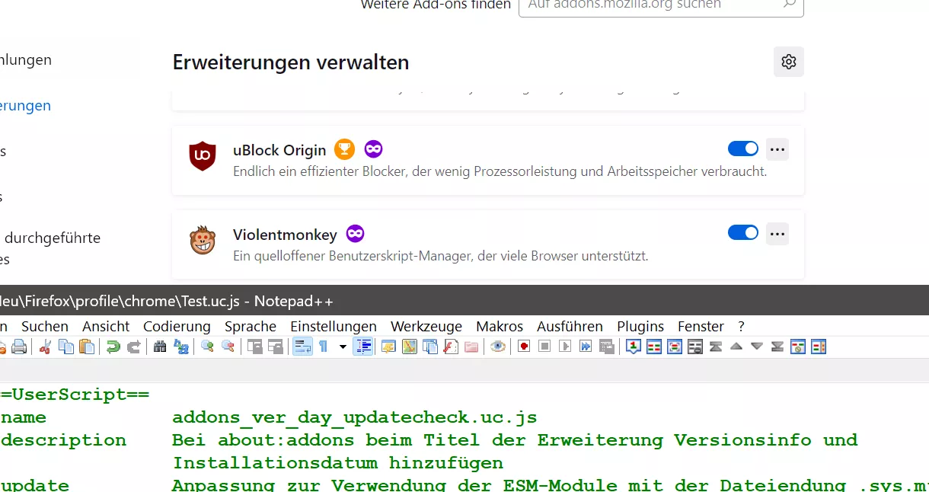Open the Function List icon

(451, 347)
